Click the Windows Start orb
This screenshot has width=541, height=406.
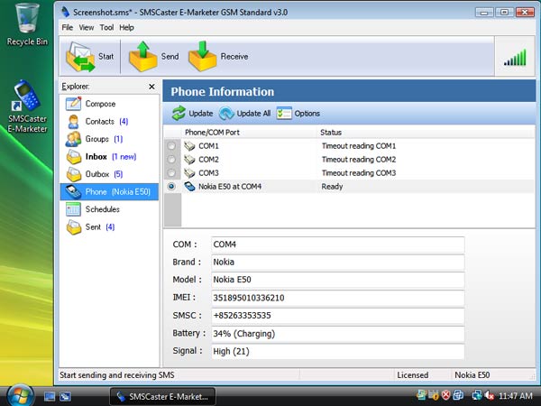(x=20, y=394)
